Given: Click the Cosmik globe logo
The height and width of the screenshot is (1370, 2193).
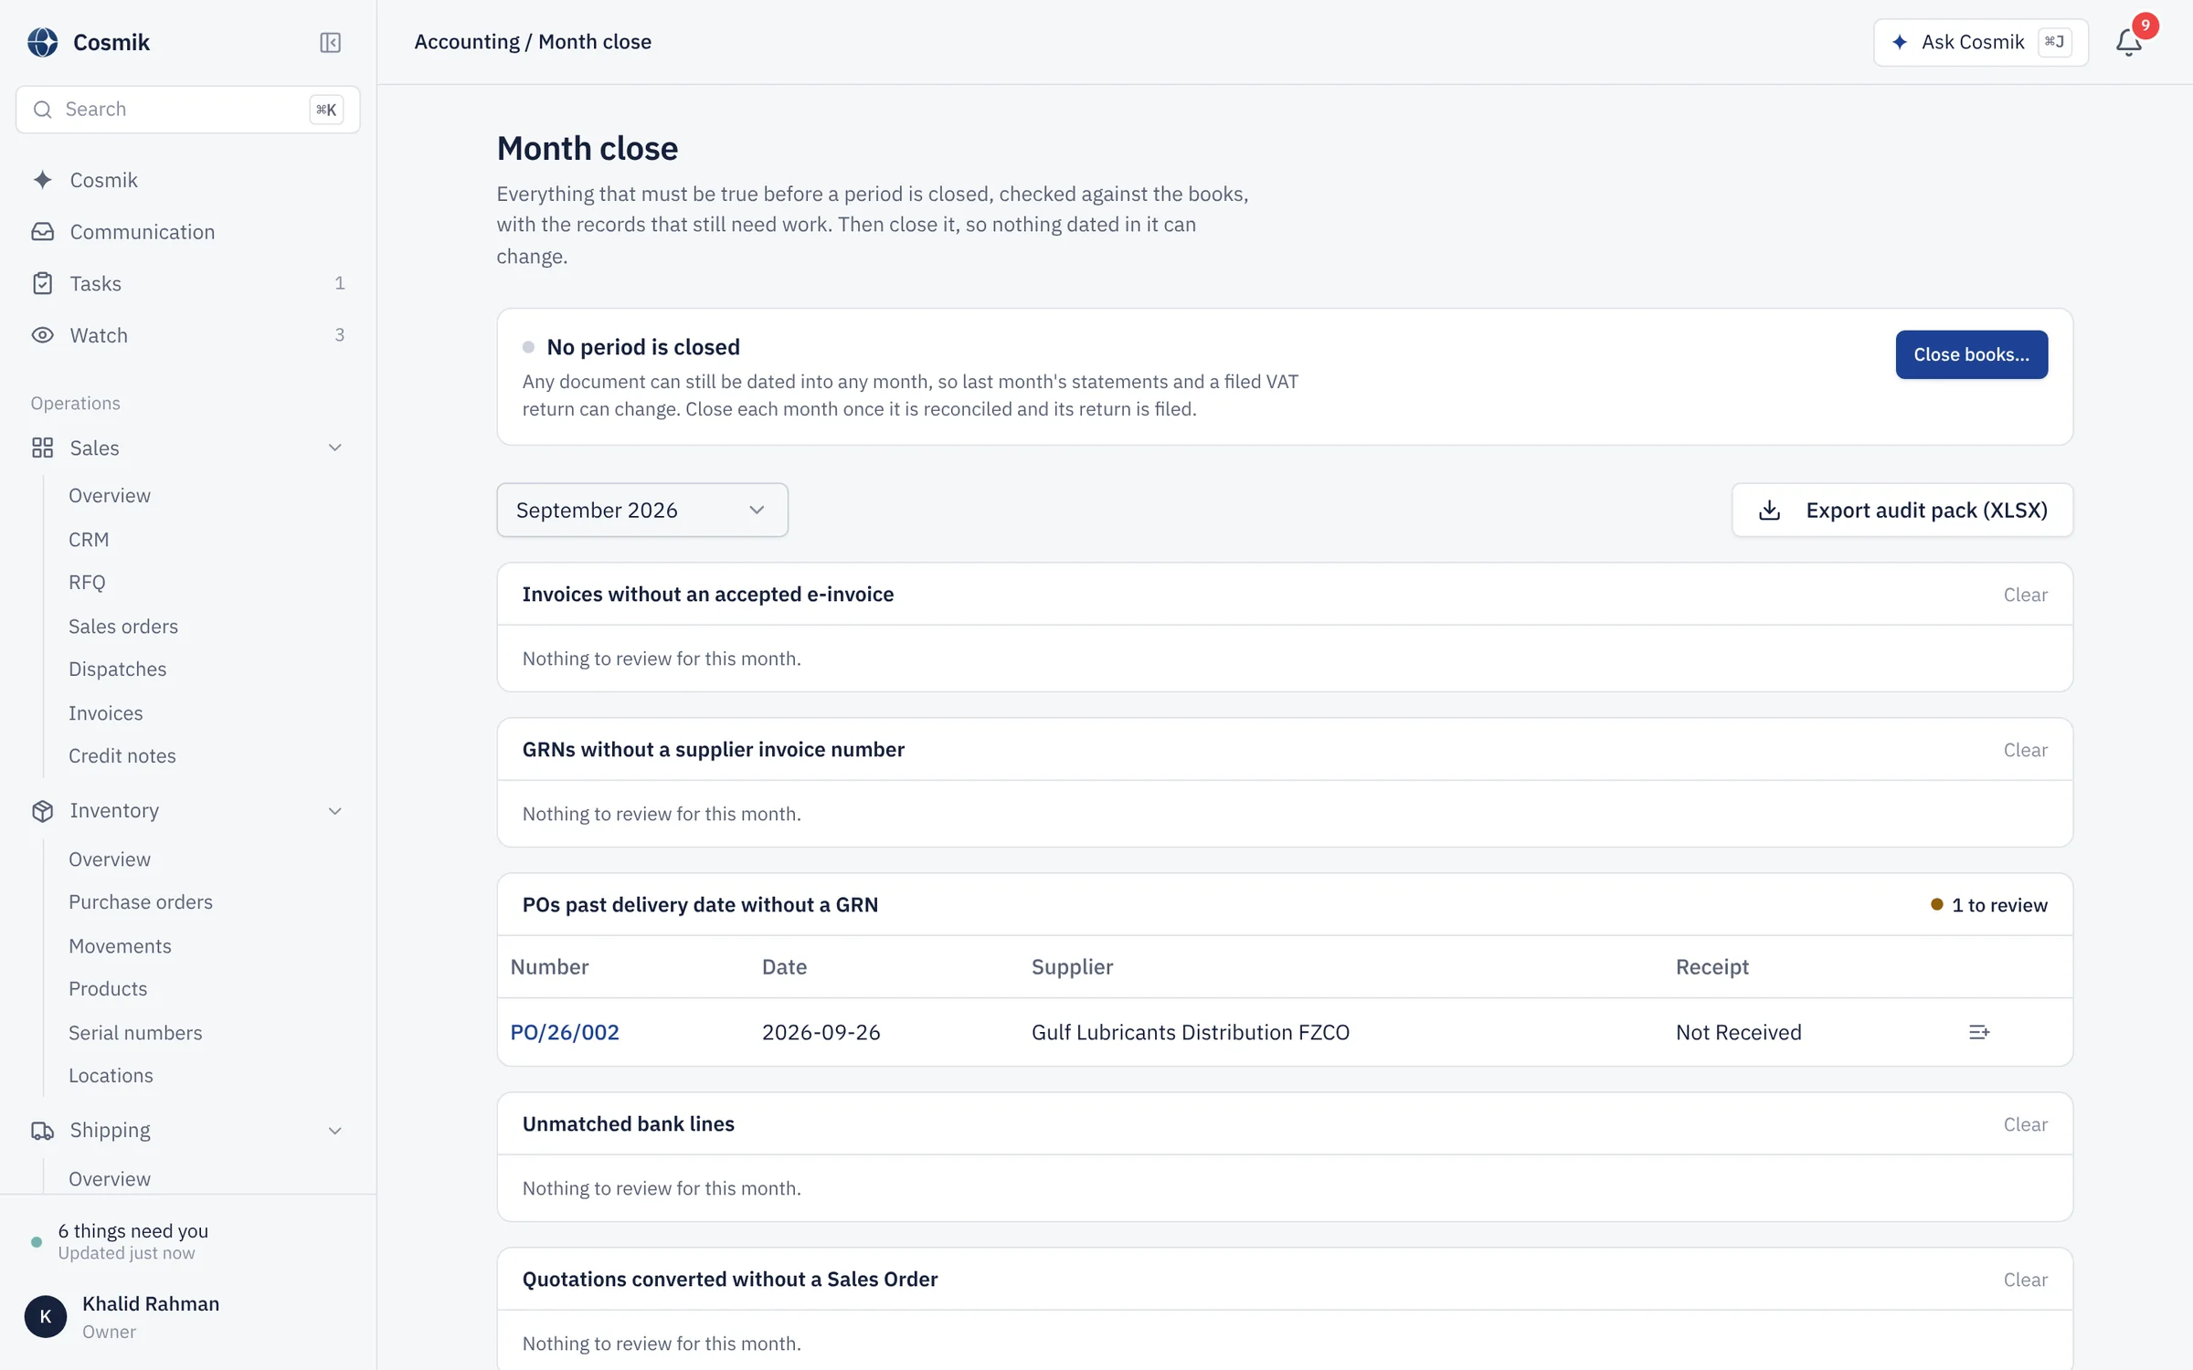Looking at the screenshot, I should (42, 42).
